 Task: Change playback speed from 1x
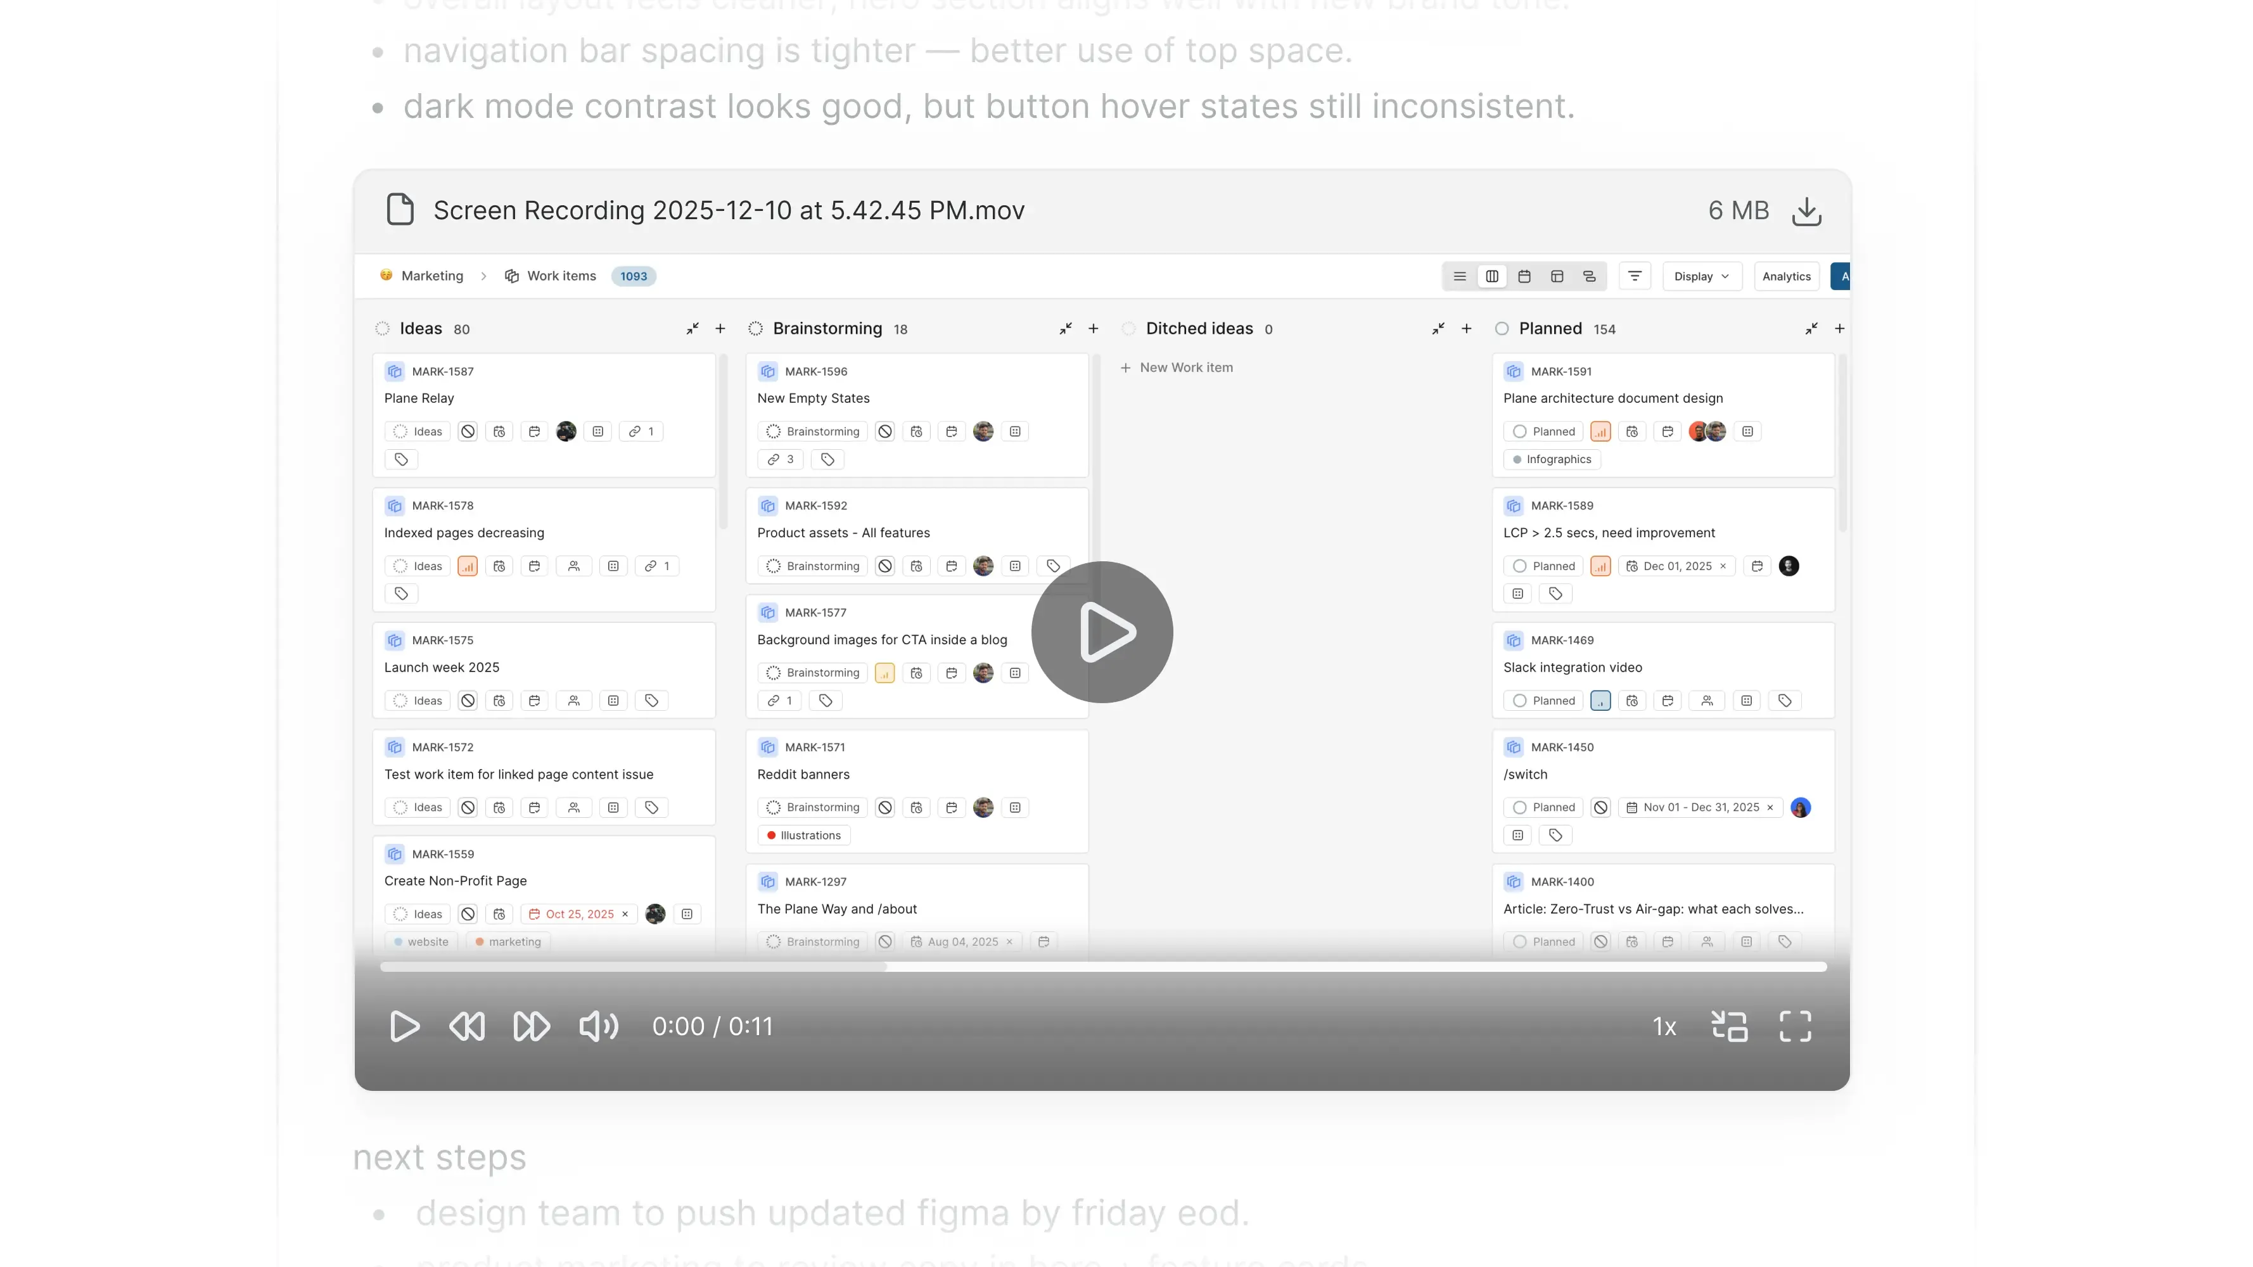pos(1664,1026)
